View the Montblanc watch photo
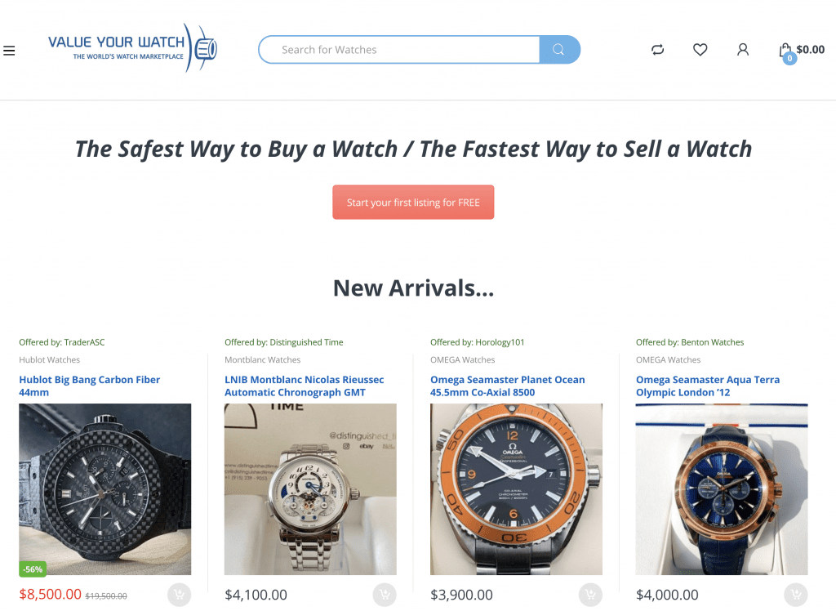Viewport: 836px width, 611px height. 310,489
